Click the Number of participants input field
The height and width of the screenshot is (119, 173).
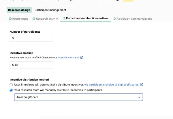click(x=31, y=38)
